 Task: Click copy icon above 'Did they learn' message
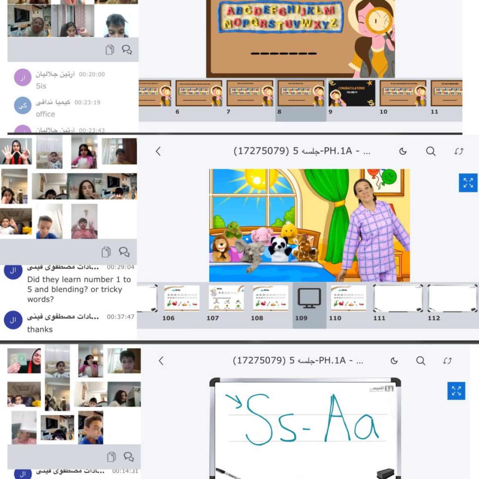pos(106,252)
